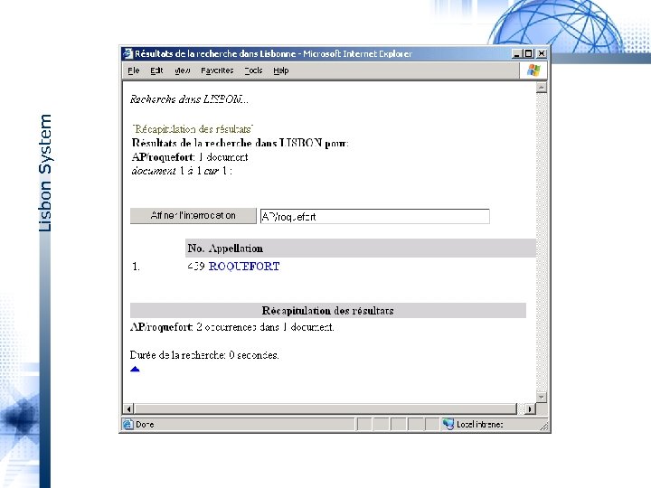Viewport: 651px width, 488px height.
Task: Click the 'Durée de la recherche: 0 secondes.' text
Action: coord(204,355)
